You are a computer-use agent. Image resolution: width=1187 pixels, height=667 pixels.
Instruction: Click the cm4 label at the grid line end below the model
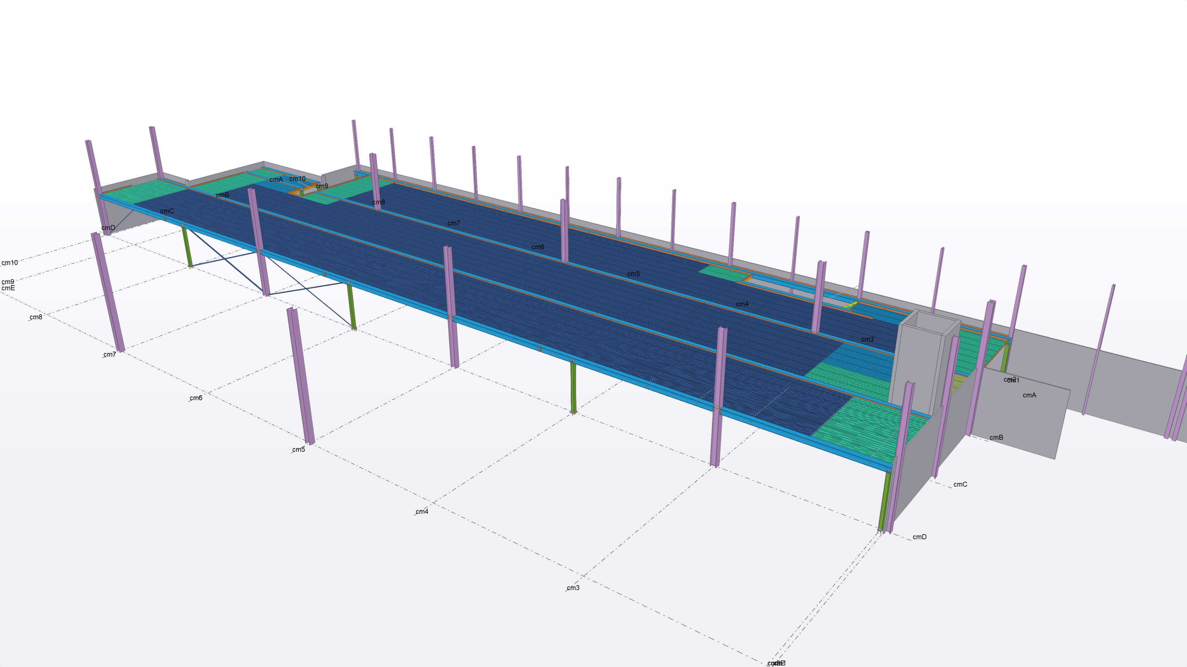[x=422, y=511]
